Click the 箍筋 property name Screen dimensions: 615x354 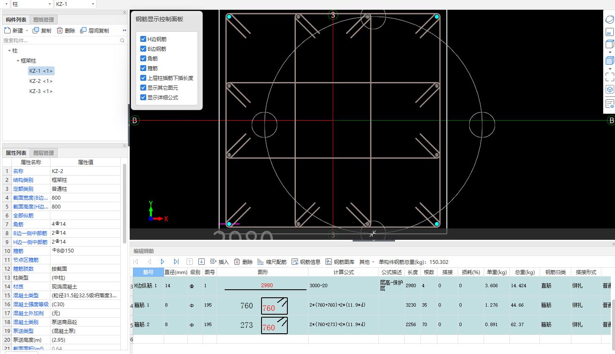tap(18, 251)
